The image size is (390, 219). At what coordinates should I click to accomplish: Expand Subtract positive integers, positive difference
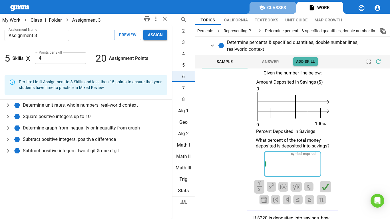(x=8, y=139)
